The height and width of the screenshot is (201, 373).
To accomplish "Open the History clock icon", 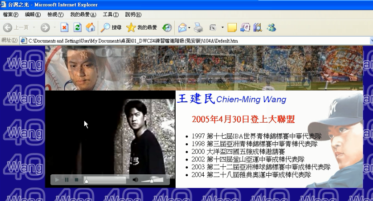I will pos(167,27).
